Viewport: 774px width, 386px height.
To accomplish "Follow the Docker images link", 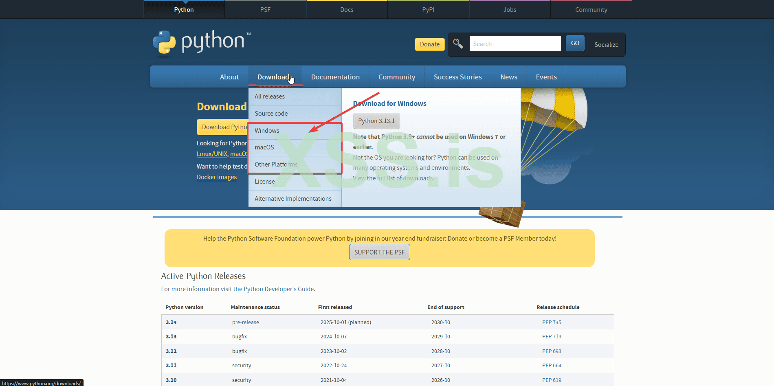I will 217,177.
